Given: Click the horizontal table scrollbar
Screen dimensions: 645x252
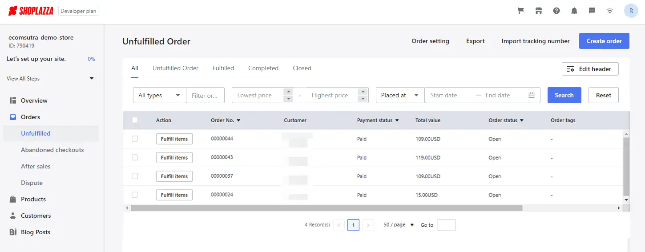Looking at the screenshot, I should click(327, 208).
